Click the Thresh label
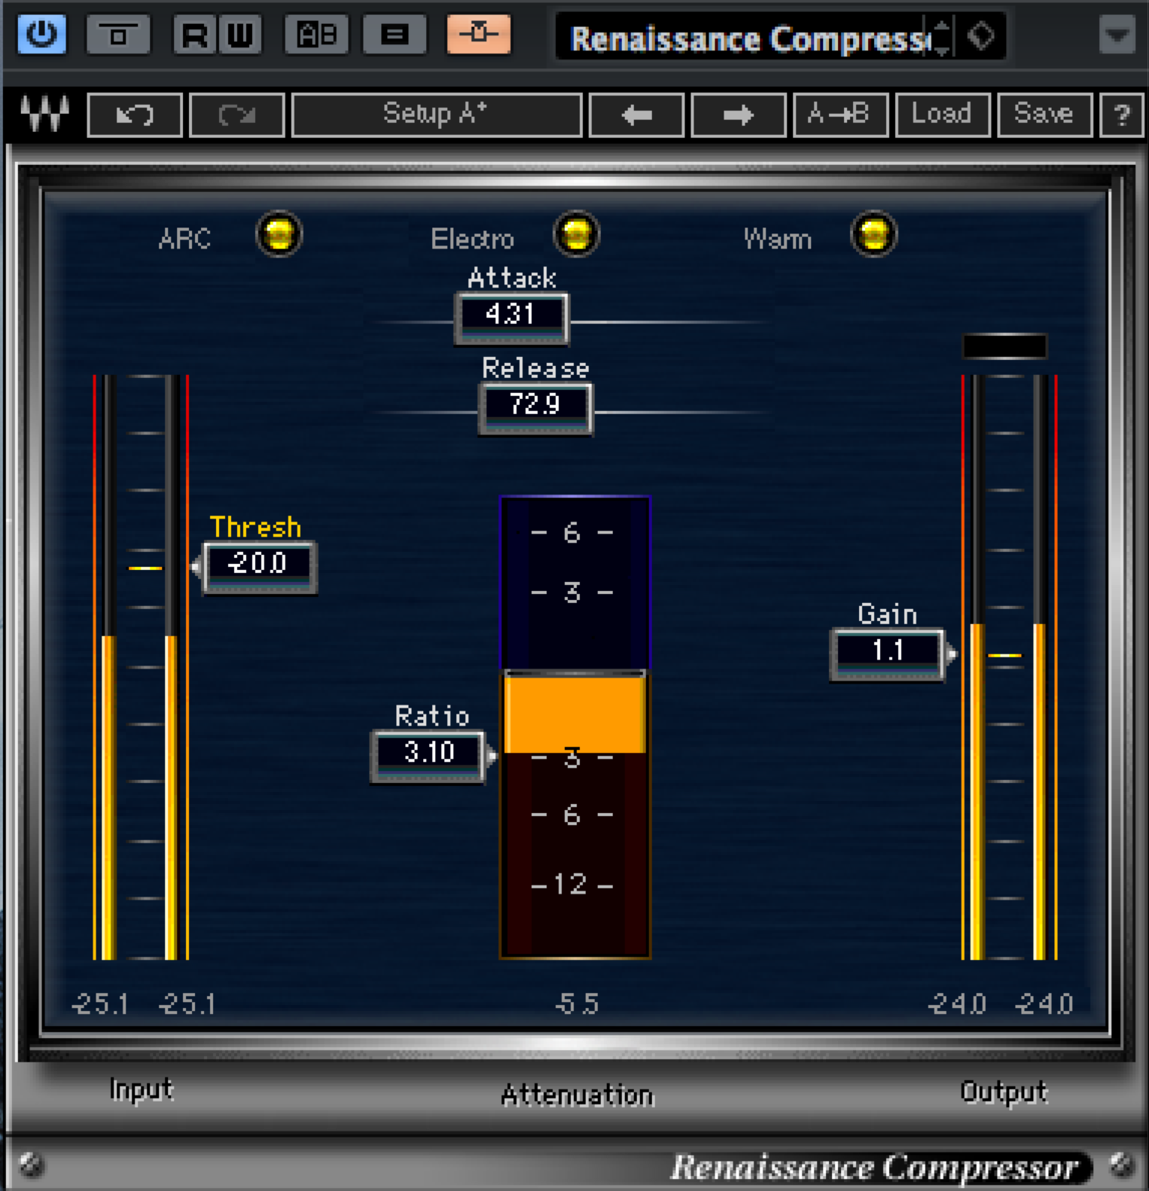1149x1191 pixels. pyautogui.click(x=255, y=527)
